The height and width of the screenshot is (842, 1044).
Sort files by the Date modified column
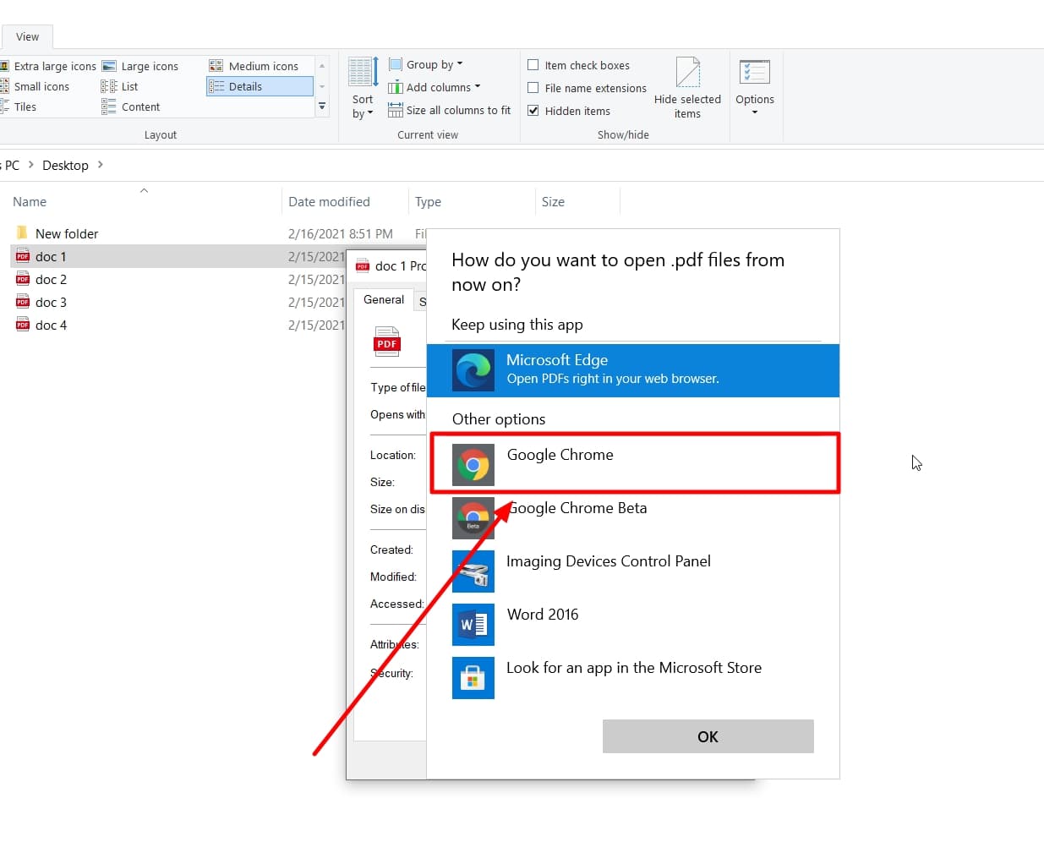(329, 201)
